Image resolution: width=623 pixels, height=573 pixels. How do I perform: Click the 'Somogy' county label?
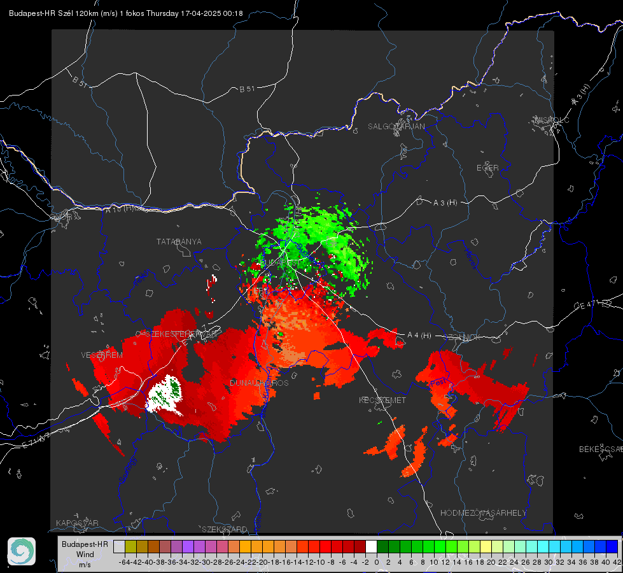128,470
